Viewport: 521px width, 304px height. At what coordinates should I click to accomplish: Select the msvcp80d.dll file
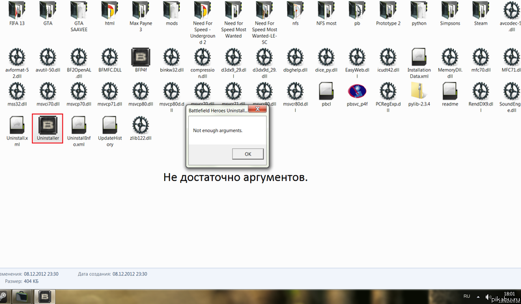tap(171, 98)
